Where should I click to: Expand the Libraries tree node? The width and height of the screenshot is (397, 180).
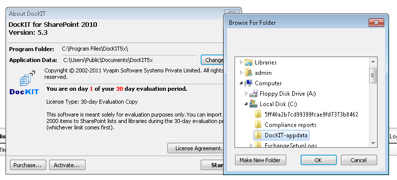coord(241,62)
